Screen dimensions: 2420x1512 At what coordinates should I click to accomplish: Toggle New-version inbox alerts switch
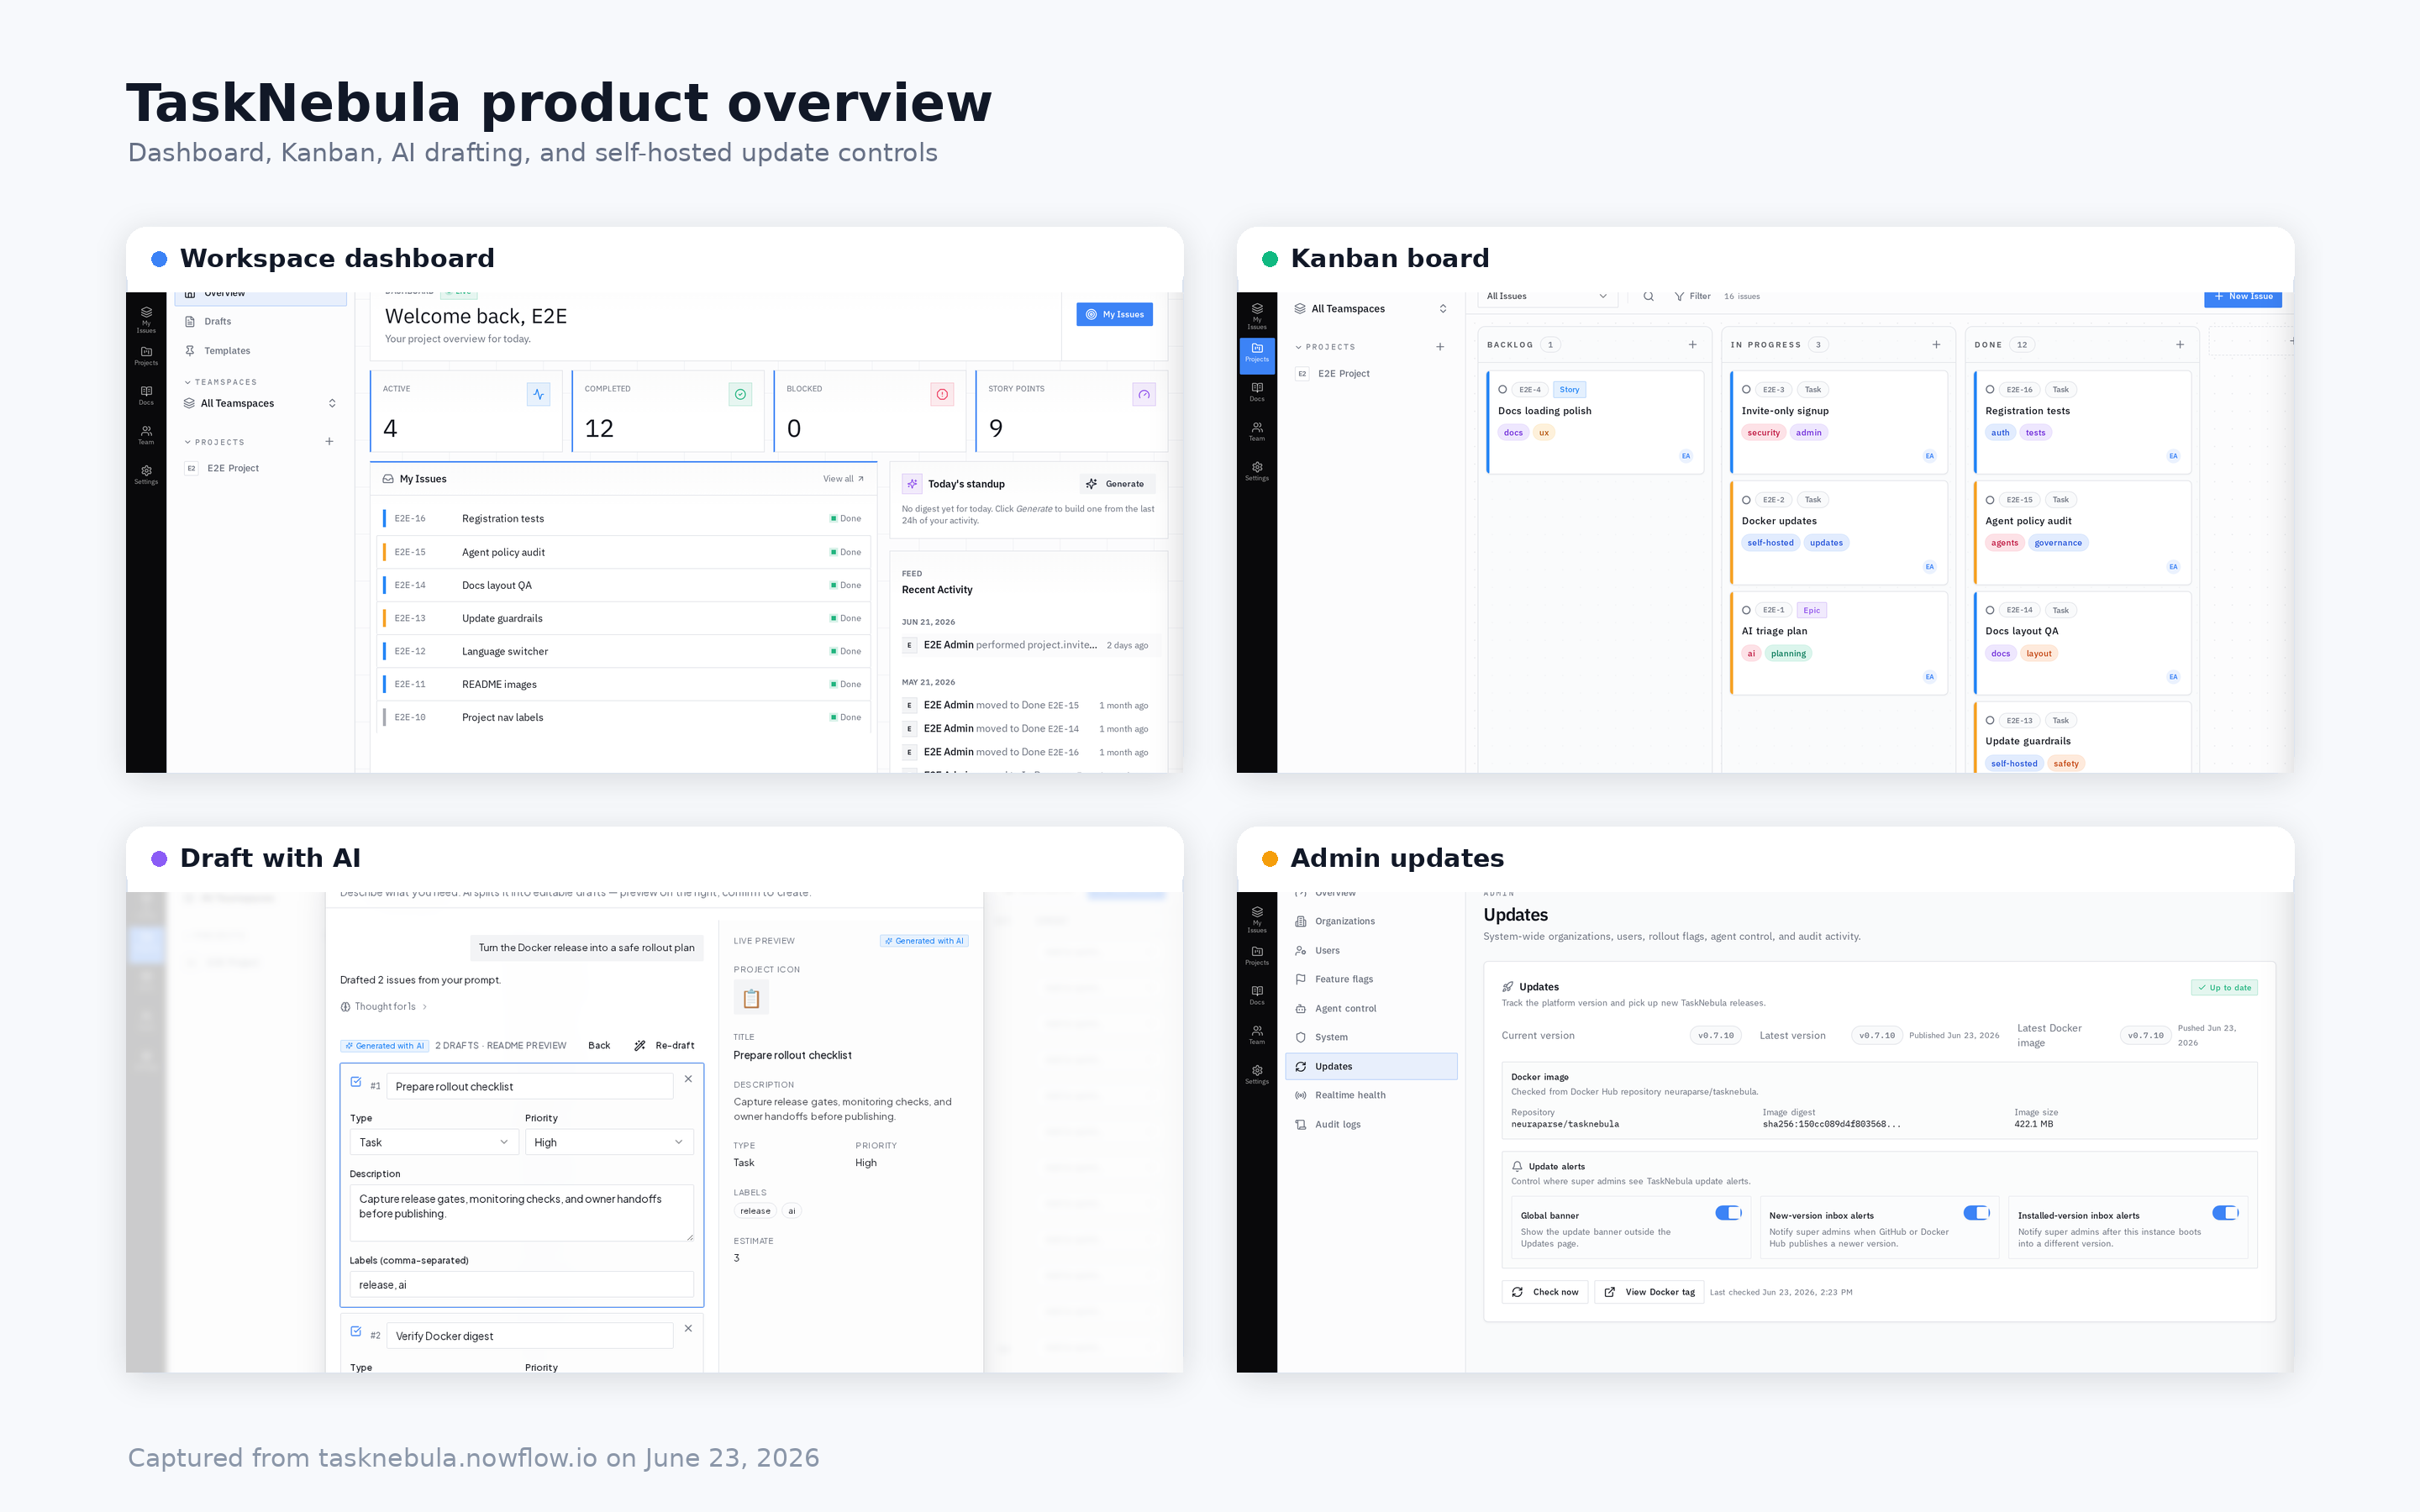(x=1976, y=1213)
